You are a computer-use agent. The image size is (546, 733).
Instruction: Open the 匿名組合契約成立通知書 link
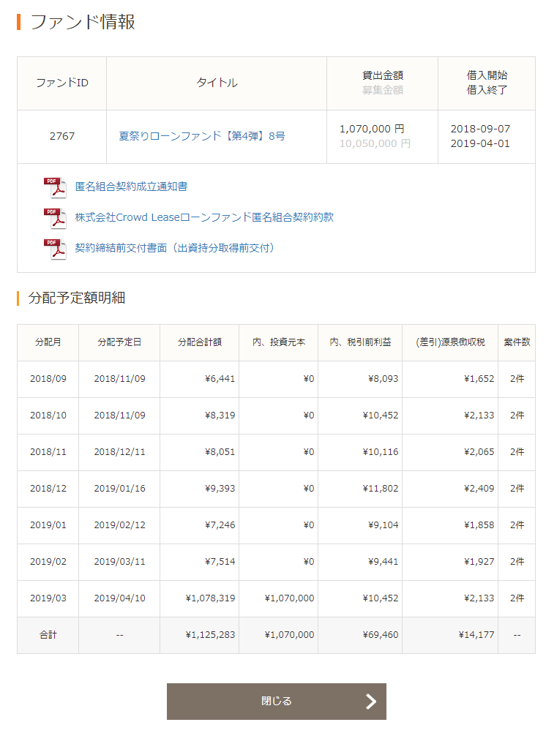pos(131,187)
